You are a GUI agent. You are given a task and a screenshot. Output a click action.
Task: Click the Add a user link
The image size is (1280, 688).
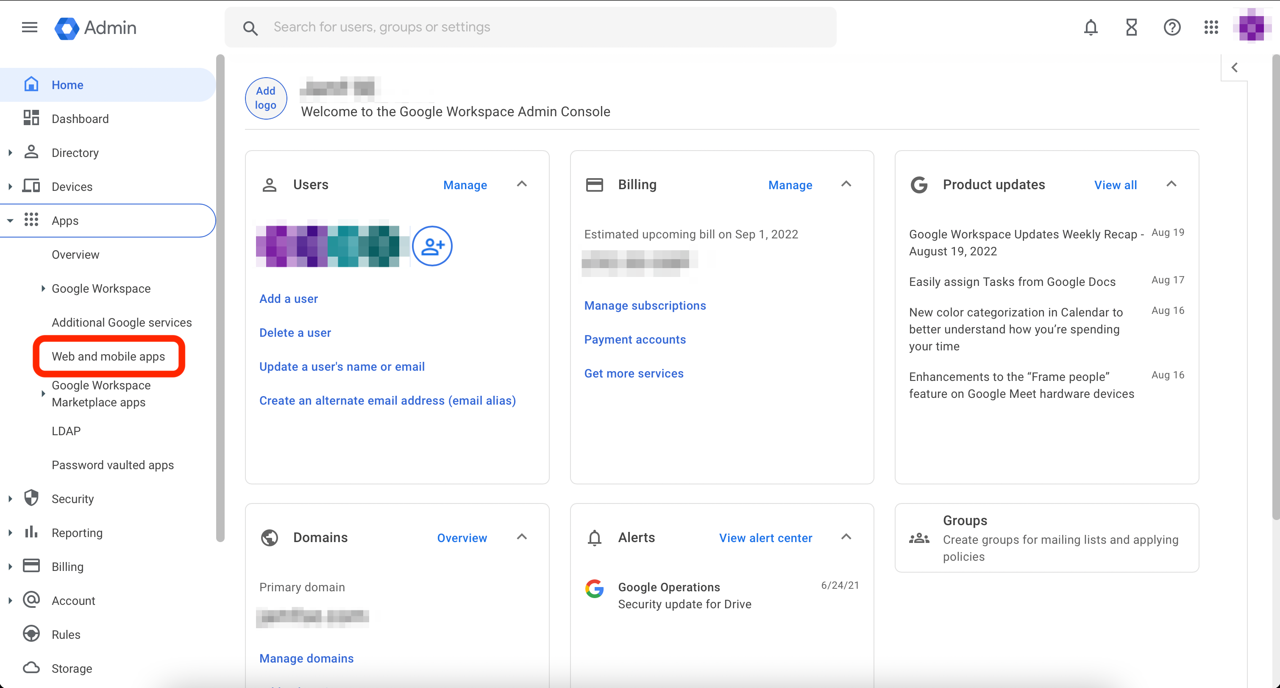[x=289, y=298]
